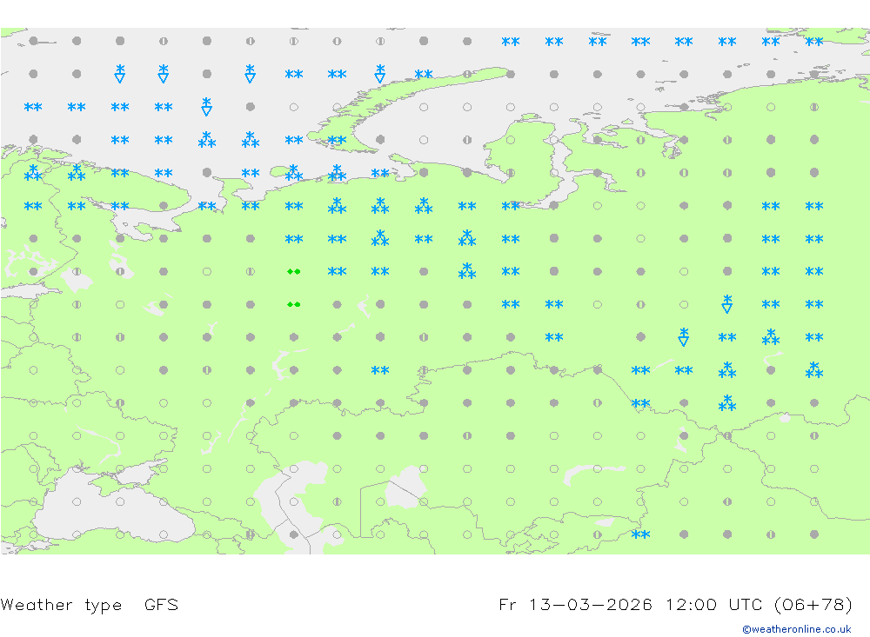
Task: Click the lower green rain symbol
Action: click(293, 304)
